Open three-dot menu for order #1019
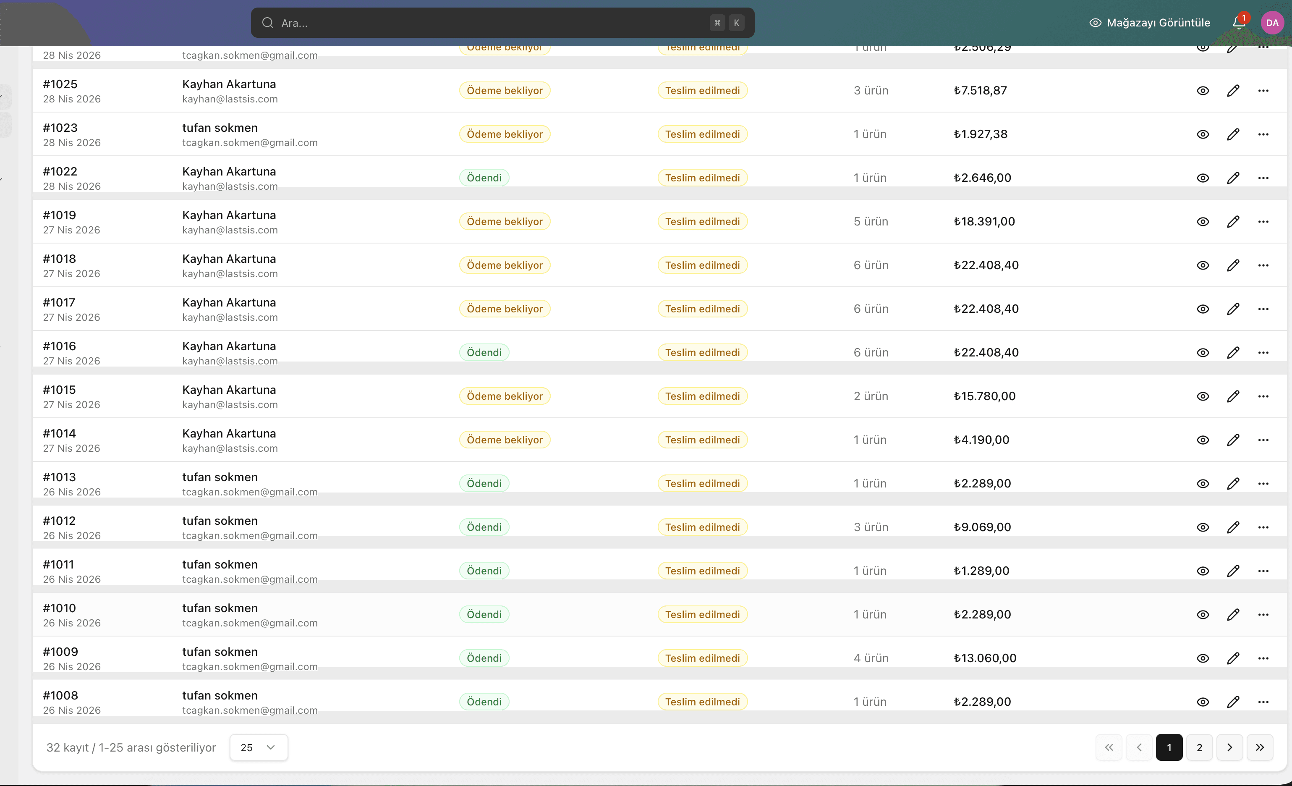 click(x=1263, y=222)
